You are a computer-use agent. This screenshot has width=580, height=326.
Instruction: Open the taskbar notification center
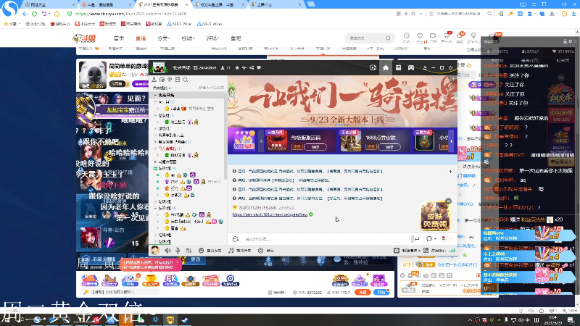pyautogui.click(x=571, y=319)
